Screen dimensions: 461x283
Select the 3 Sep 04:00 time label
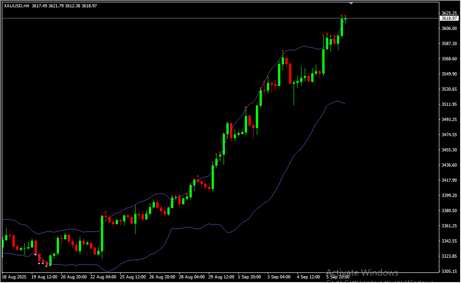pos(279,277)
